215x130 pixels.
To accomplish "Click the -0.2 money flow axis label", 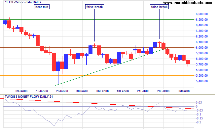I will point(198,122).
